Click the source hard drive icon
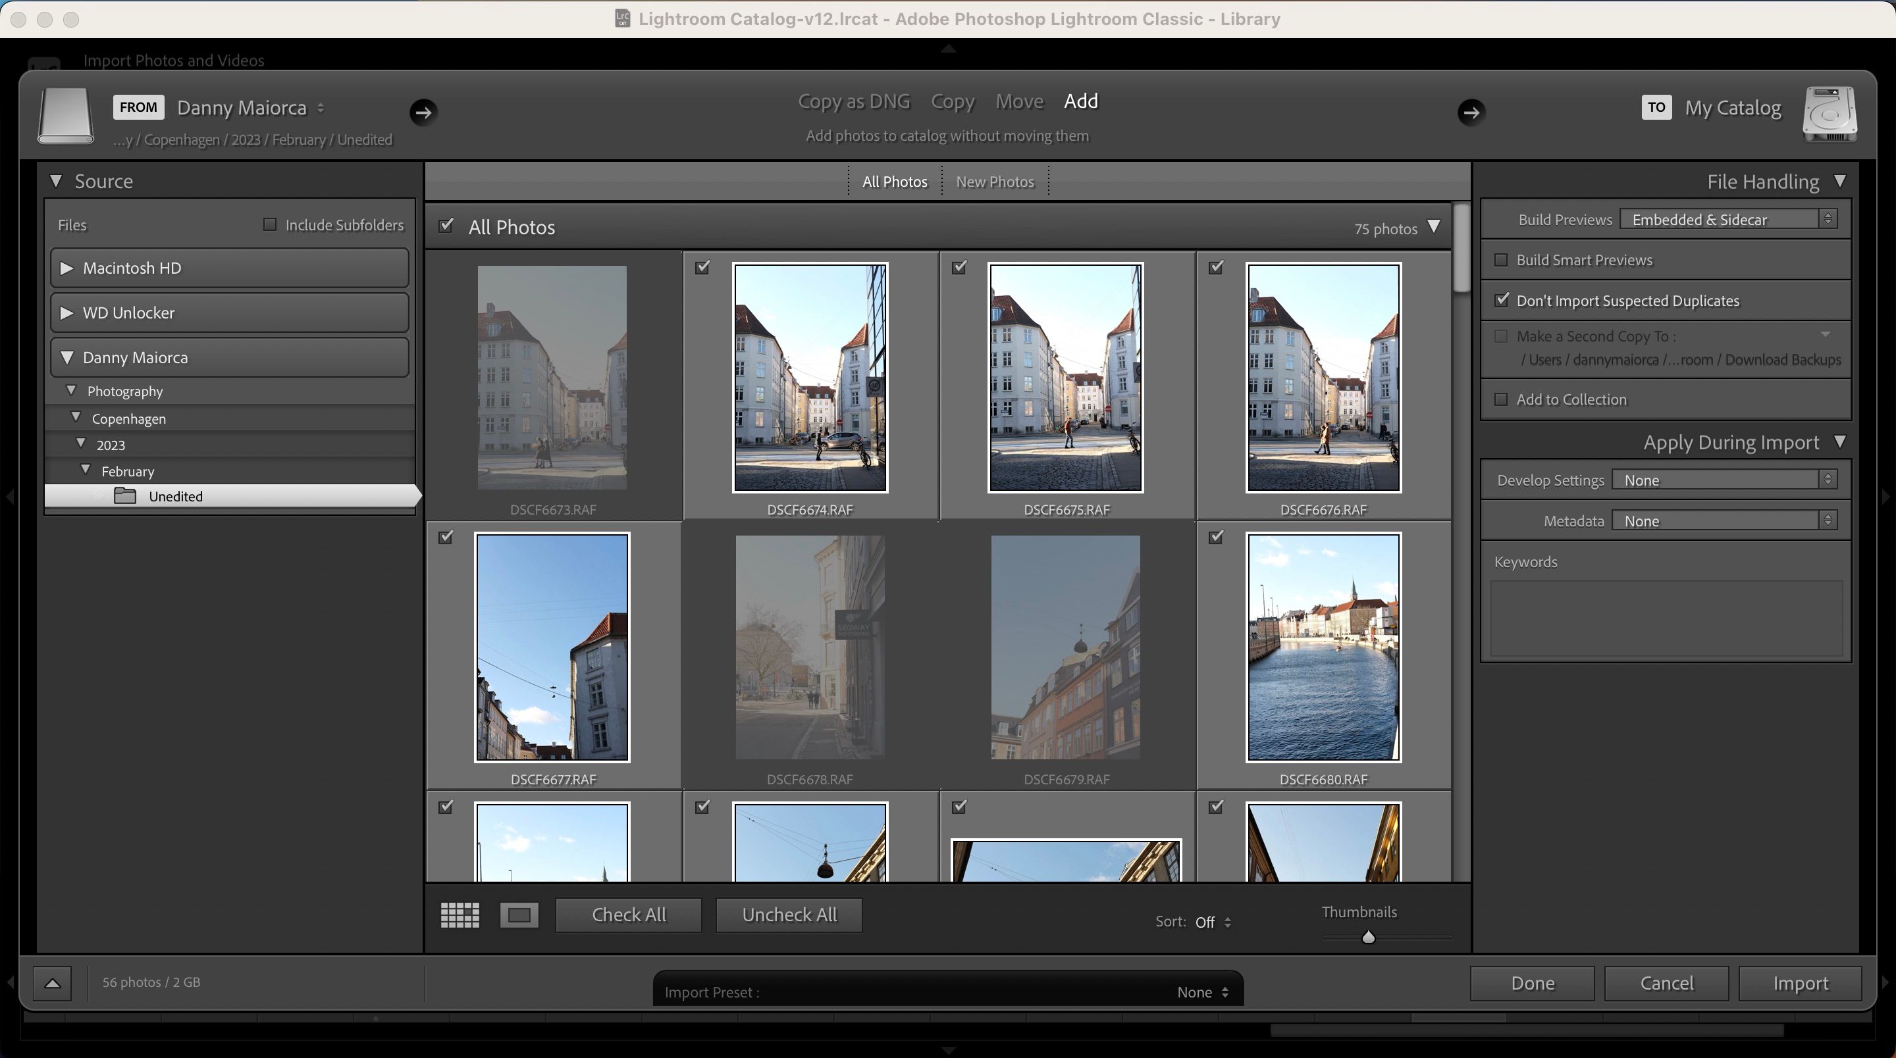Image resolution: width=1896 pixels, height=1058 pixels. 65,116
